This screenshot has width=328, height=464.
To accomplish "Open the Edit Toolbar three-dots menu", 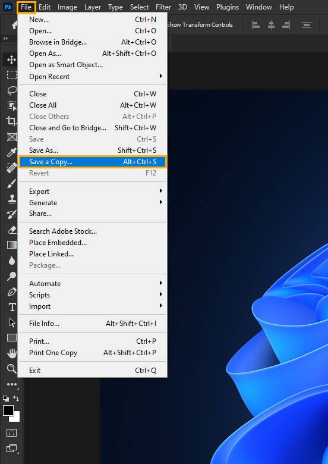I will click(12, 384).
